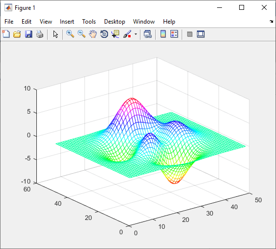This screenshot has width=276, height=249.
Task: Select the Edit Plot arrow tool
Action: pyautogui.click(x=55, y=34)
